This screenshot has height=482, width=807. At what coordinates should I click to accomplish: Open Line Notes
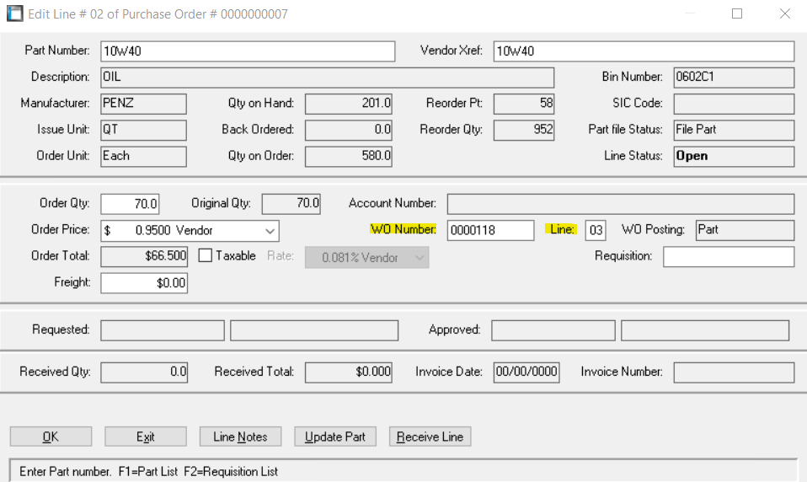point(240,436)
